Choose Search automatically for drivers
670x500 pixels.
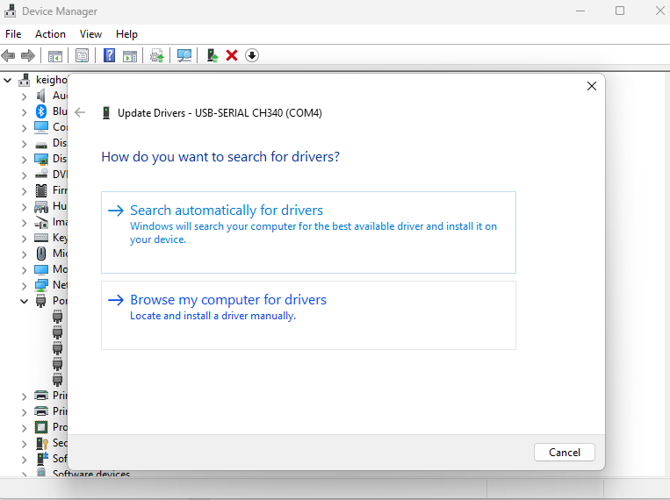[227, 211]
